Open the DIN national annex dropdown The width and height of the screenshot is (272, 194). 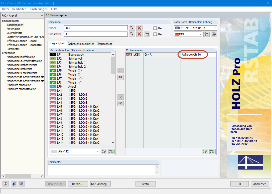click(188, 34)
